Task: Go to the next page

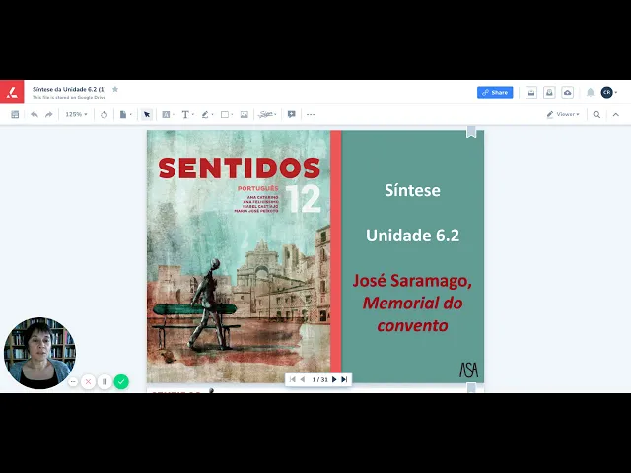Action: (x=334, y=379)
